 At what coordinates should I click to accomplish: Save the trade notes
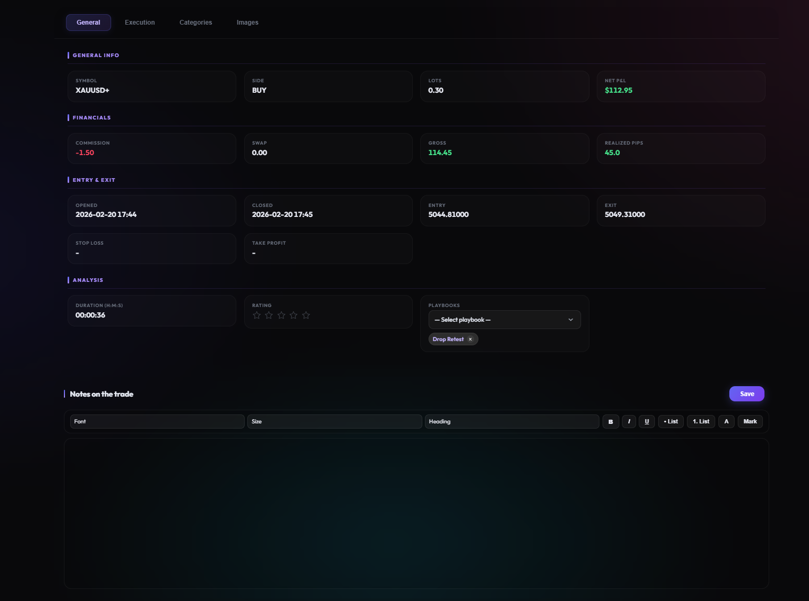click(747, 394)
